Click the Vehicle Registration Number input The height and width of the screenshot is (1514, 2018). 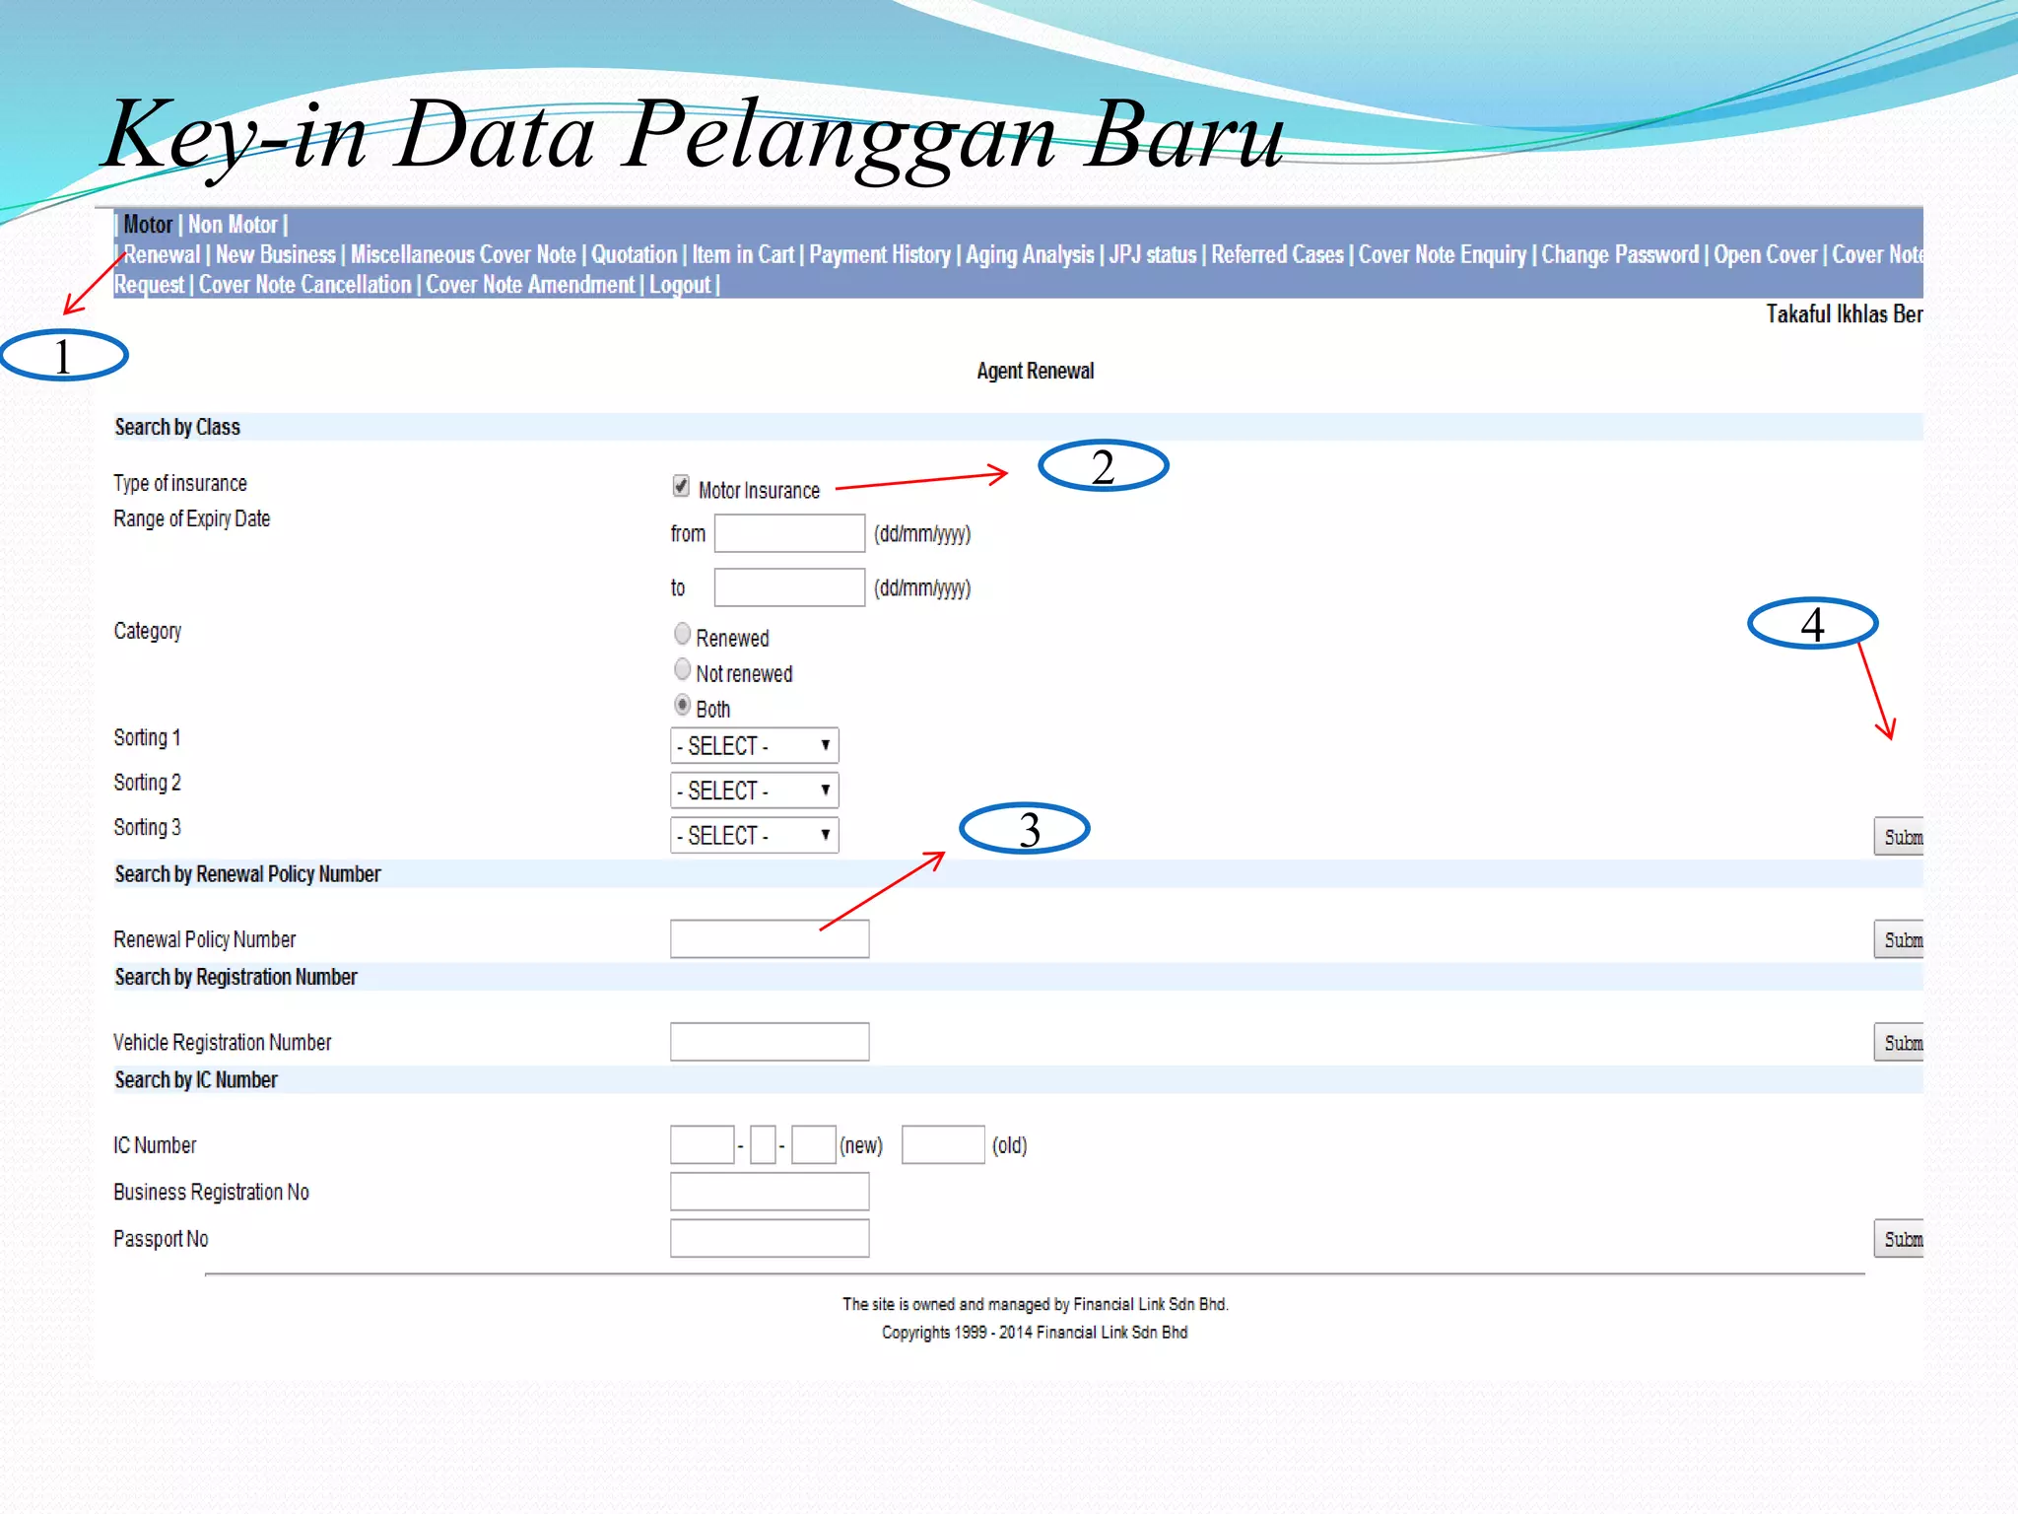(x=769, y=1042)
